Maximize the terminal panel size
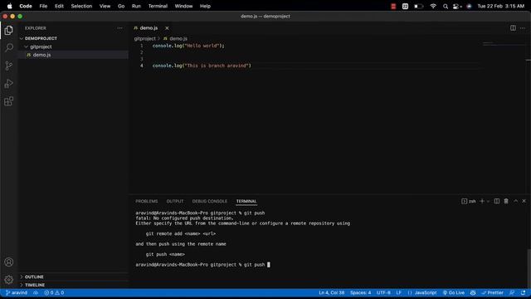 pos(516,201)
